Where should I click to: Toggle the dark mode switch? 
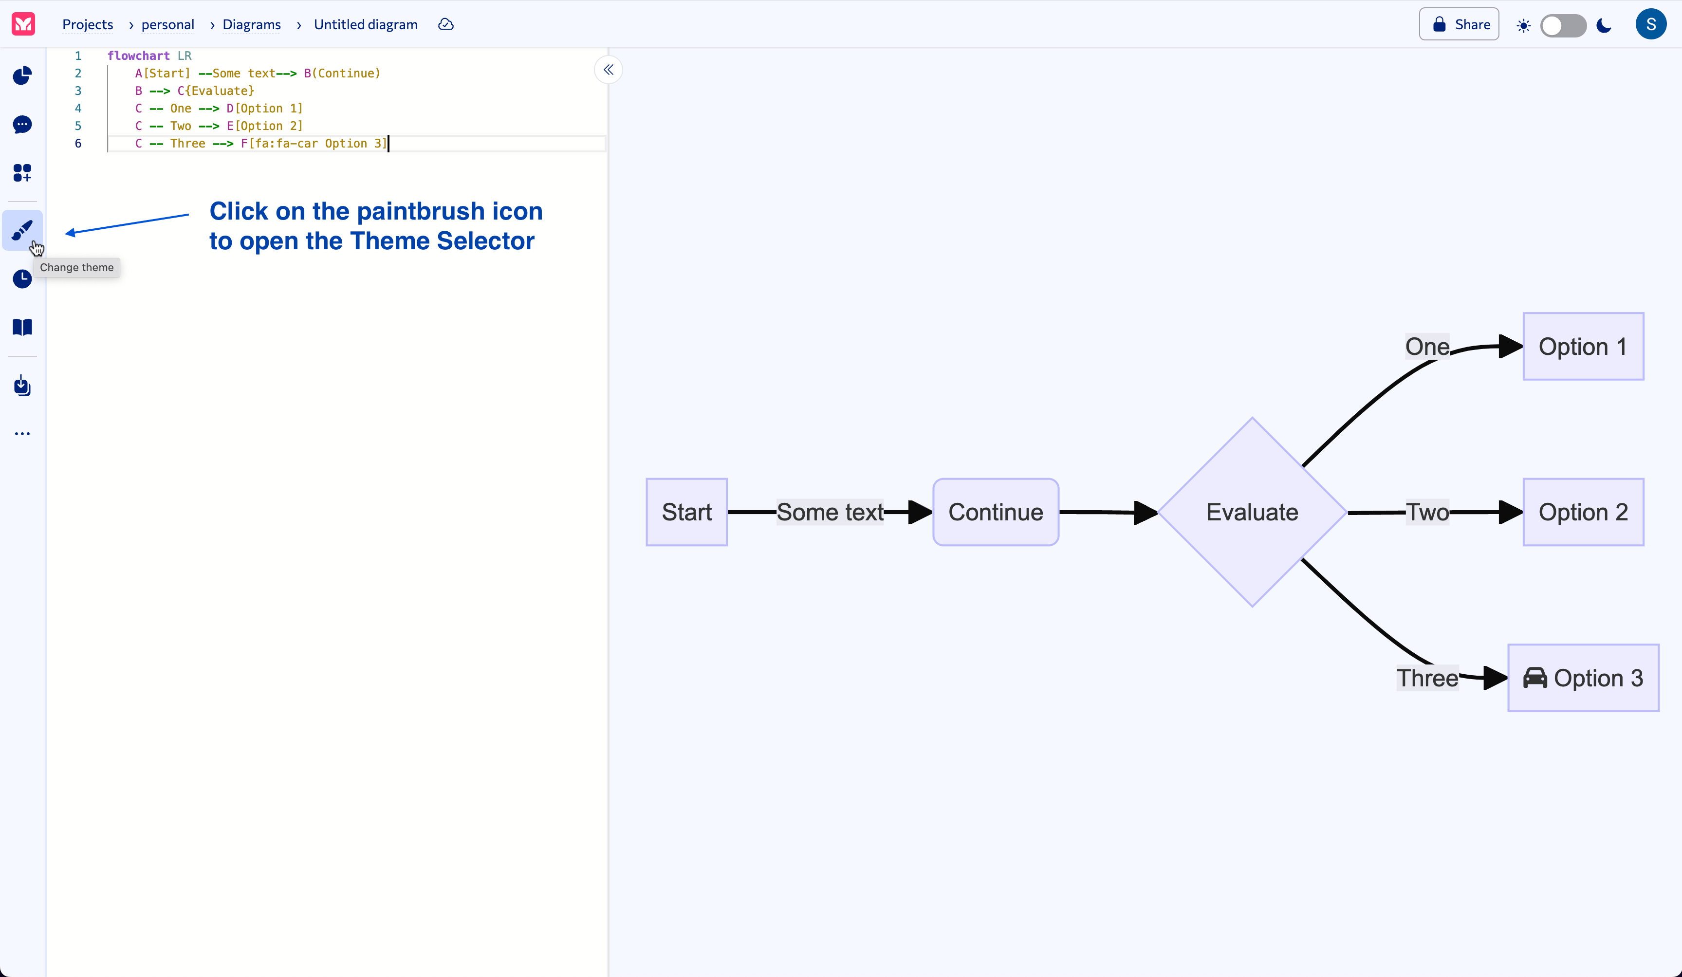1563,25
